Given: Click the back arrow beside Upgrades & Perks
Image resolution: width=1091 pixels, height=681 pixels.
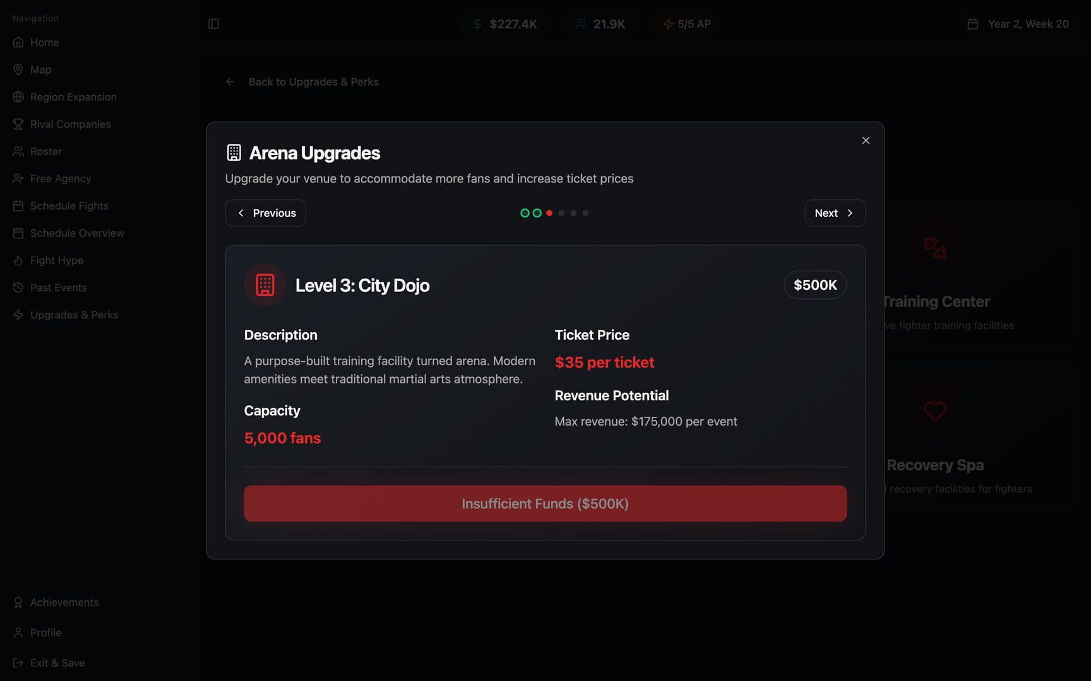Looking at the screenshot, I should coord(230,81).
